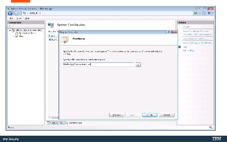Click the browse ellipsis button
This screenshot has height=142, width=227.
(x=138, y=65)
